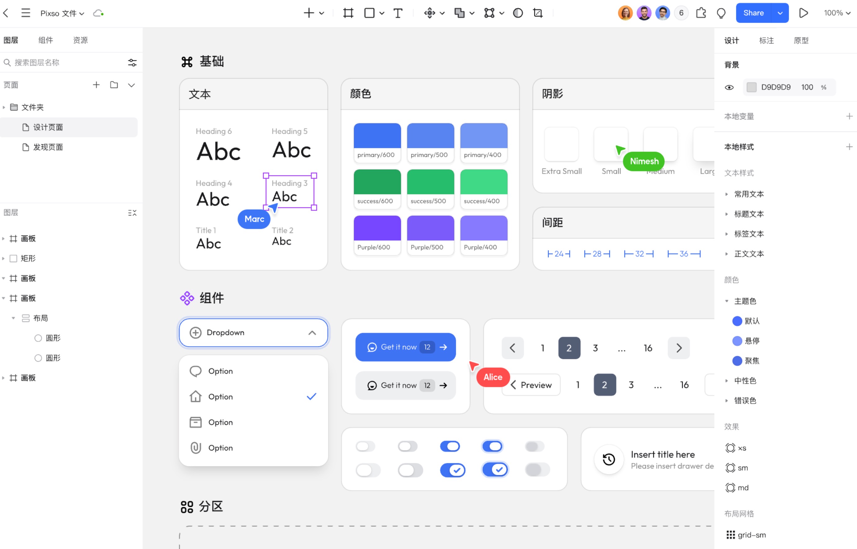Screen dimensions: 857x549
Task: Open the Pixso 文件 dropdown
Action: [62, 13]
